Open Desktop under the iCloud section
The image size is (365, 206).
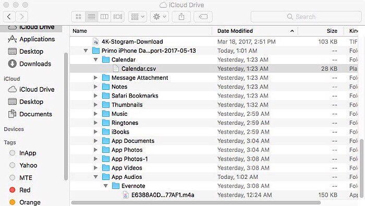point(26,102)
